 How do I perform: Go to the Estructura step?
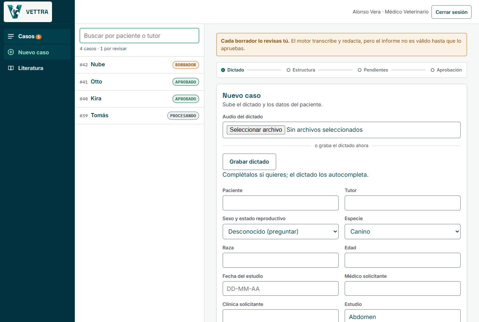301,70
